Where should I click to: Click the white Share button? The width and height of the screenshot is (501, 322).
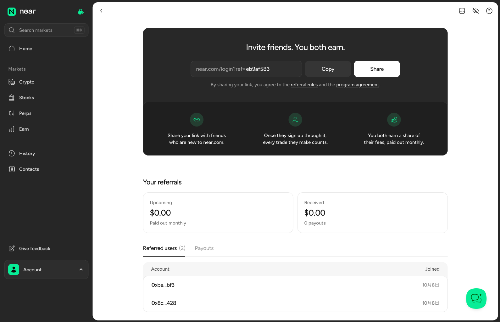[377, 69]
